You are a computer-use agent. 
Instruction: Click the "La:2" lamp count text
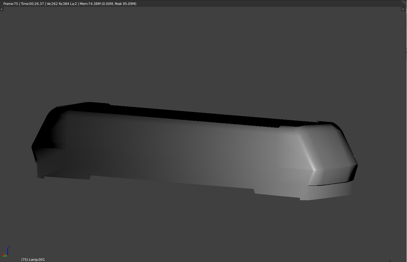[x=73, y=4]
